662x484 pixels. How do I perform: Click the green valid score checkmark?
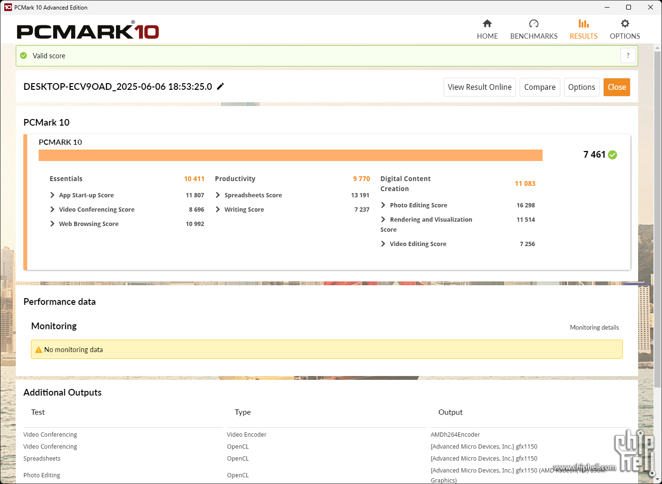point(23,55)
